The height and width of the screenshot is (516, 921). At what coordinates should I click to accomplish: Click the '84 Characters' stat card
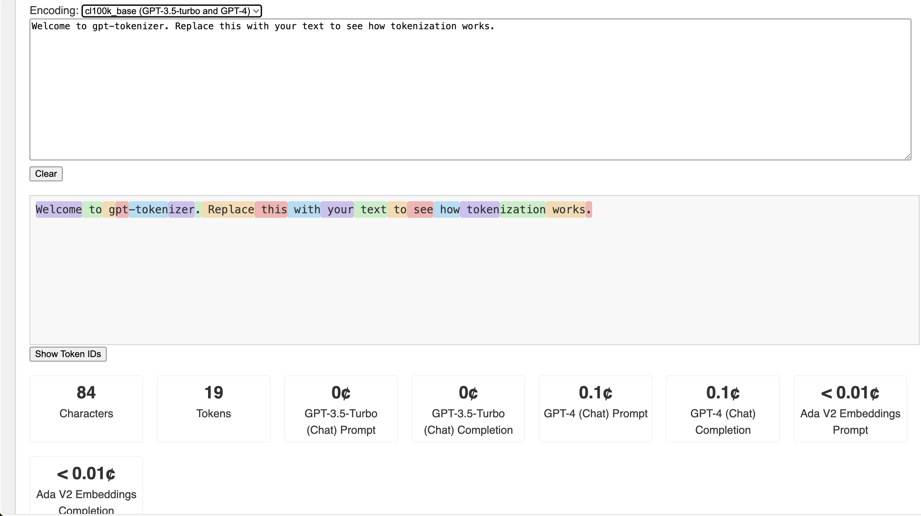click(86, 409)
